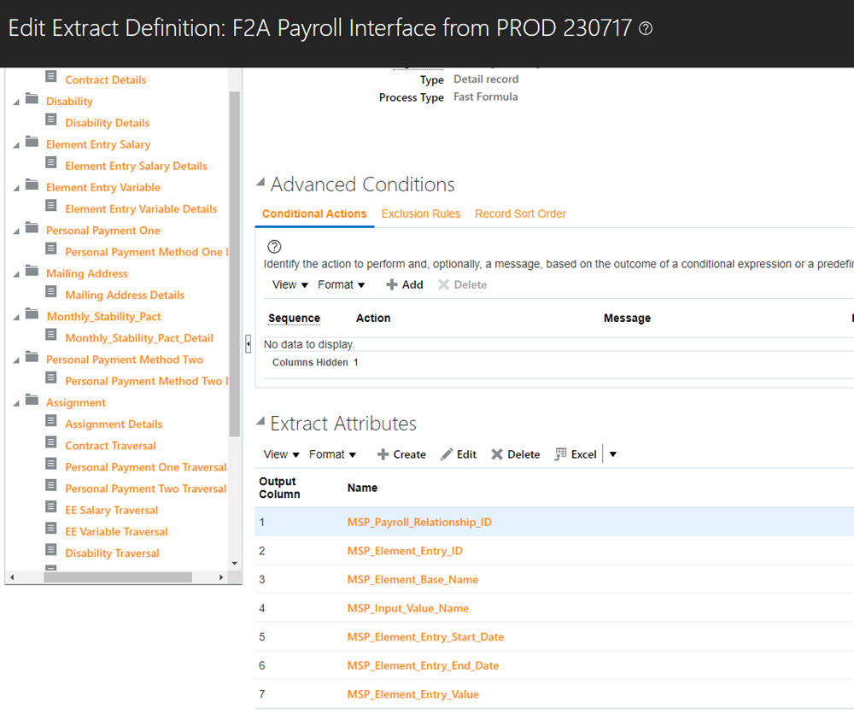The width and height of the screenshot is (854, 714).
Task: Click the Monthly_Stability_Pact folder icon
Action: click(x=32, y=313)
